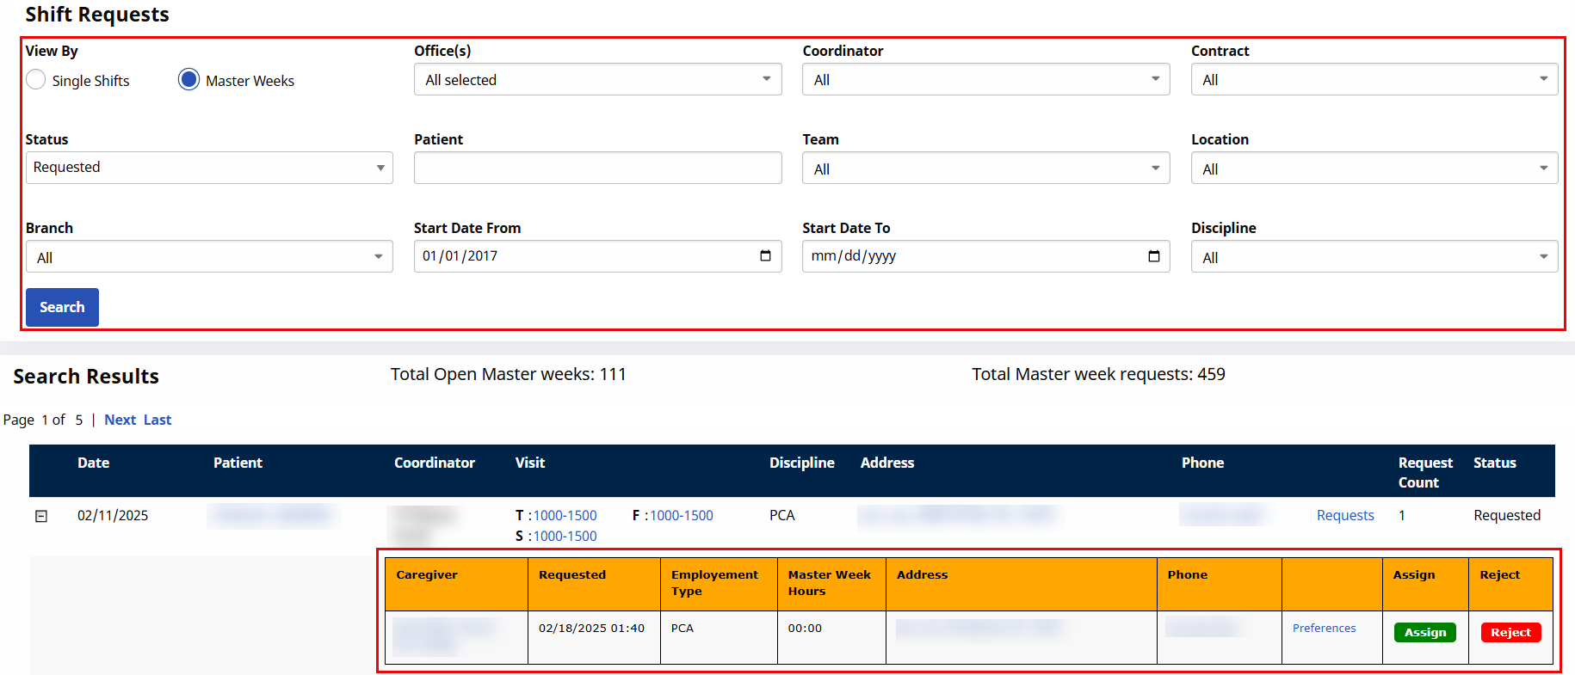The image size is (1575, 675).
Task: Click the blue Search button
Action: click(62, 307)
